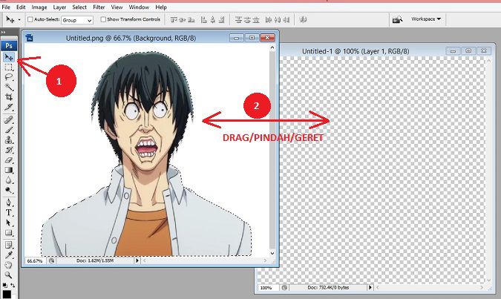
Task: Click the Distribute Top Edges icon
Action: 238,20
